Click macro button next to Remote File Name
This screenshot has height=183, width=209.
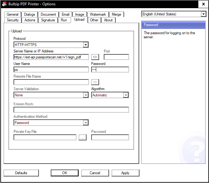coord(95,82)
